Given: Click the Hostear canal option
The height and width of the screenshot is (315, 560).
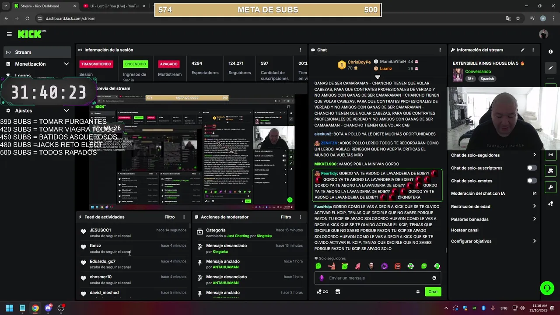Looking at the screenshot, I should 465,230.
